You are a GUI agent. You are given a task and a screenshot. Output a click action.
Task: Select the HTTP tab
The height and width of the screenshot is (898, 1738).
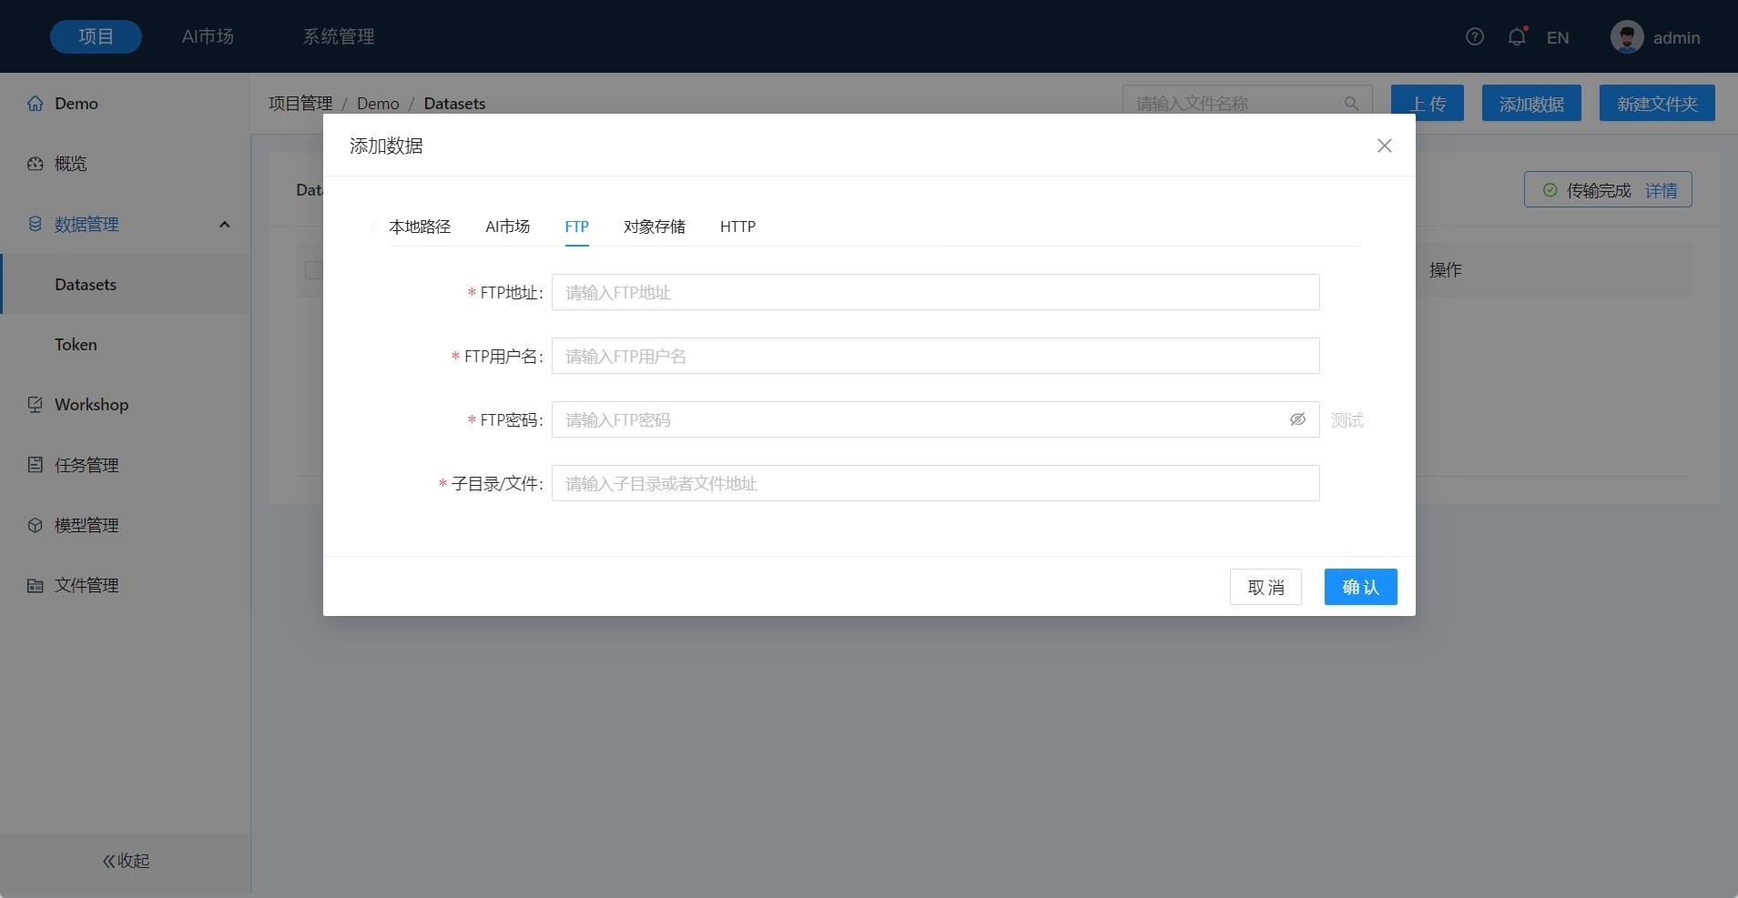[x=737, y=227]
